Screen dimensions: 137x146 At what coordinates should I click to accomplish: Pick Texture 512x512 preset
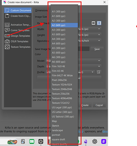pos(64,103)
